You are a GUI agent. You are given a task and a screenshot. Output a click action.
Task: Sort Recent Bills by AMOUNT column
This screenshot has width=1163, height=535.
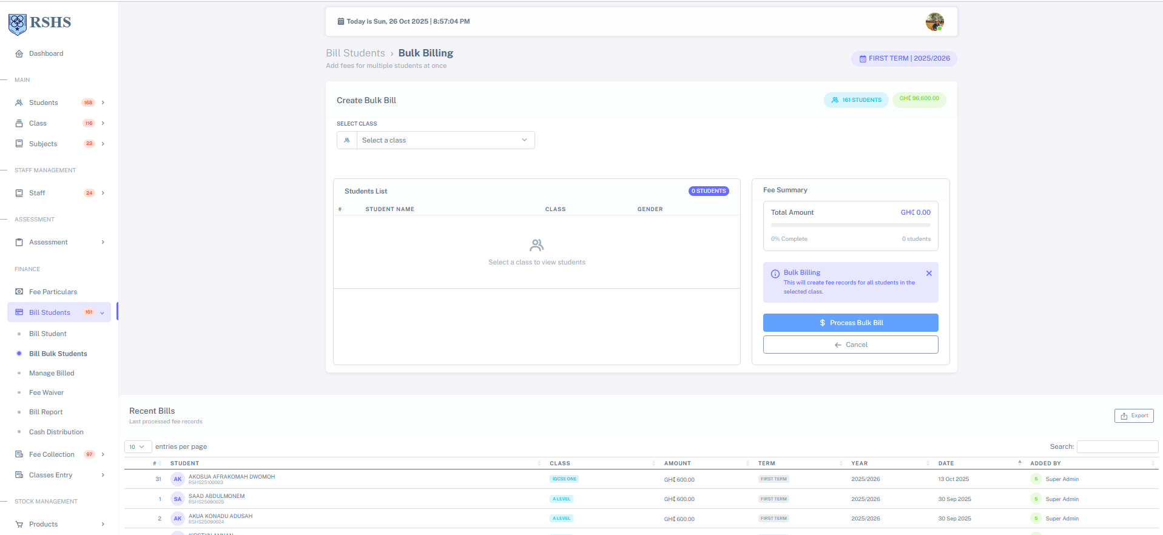point(706,463)
